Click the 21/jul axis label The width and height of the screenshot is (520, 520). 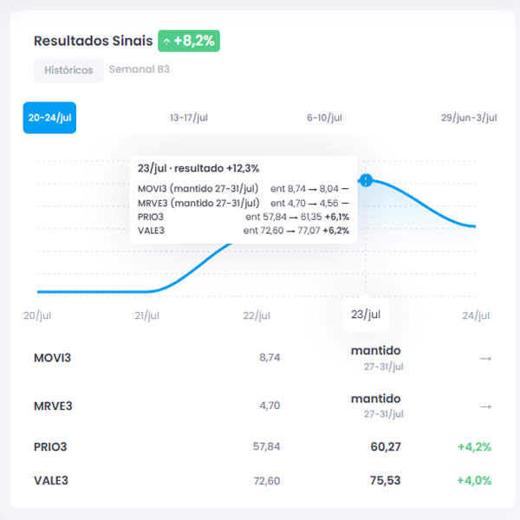point(147,315)
